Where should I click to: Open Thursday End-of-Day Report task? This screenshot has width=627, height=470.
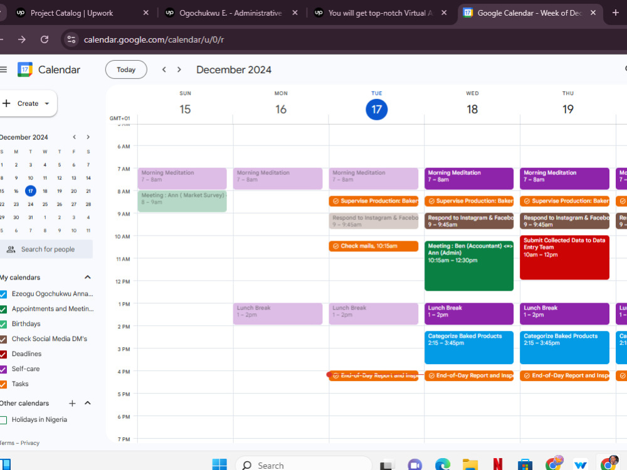point(565,375)
